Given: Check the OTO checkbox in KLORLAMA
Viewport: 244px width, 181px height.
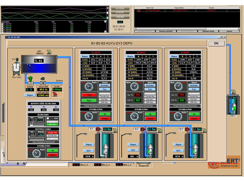Looking at the screenshot, I should [48, 118].
